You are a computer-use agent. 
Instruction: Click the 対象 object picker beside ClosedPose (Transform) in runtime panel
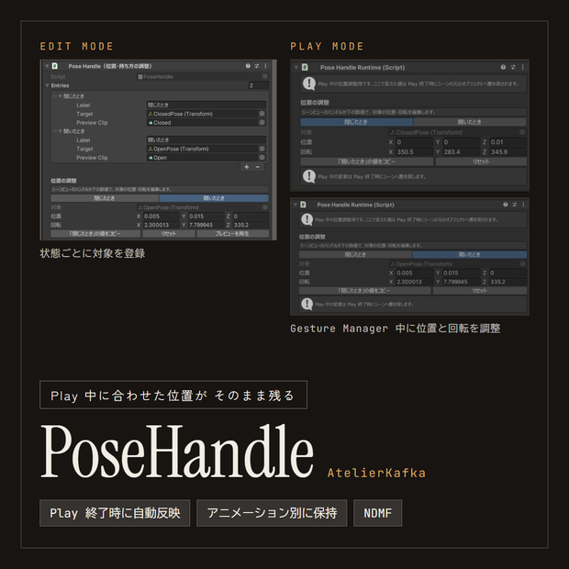click(x=522, y=132)
